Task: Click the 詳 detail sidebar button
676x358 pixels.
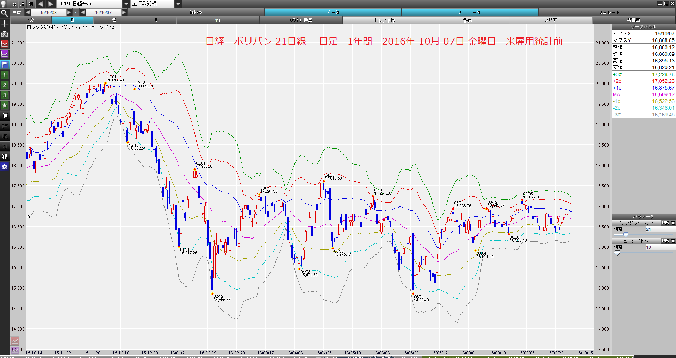Action: 5,126
